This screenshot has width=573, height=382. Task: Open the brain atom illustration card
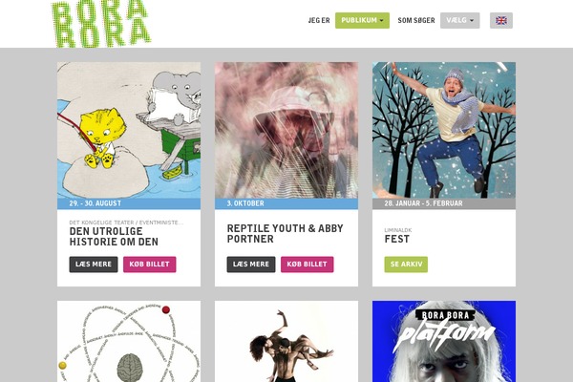pyautogui.click(x=129, y=342)
